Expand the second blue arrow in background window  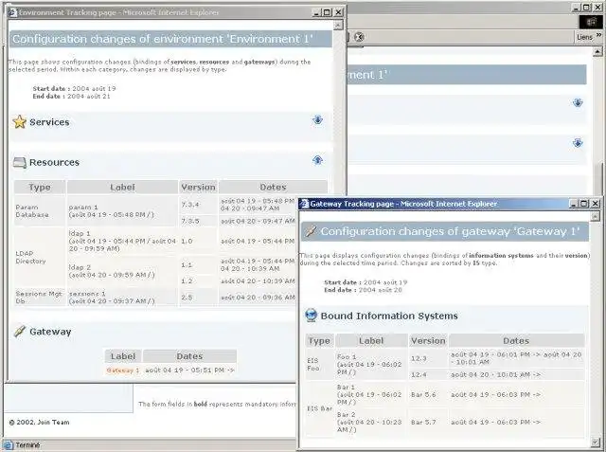(x=578, y=143)
